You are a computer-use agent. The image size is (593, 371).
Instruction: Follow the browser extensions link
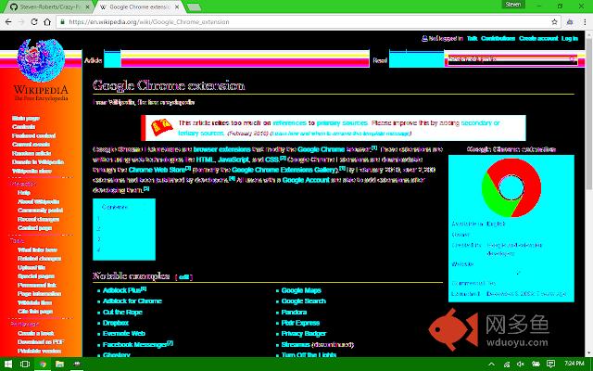pyautogui.click(x=221, y=149)
